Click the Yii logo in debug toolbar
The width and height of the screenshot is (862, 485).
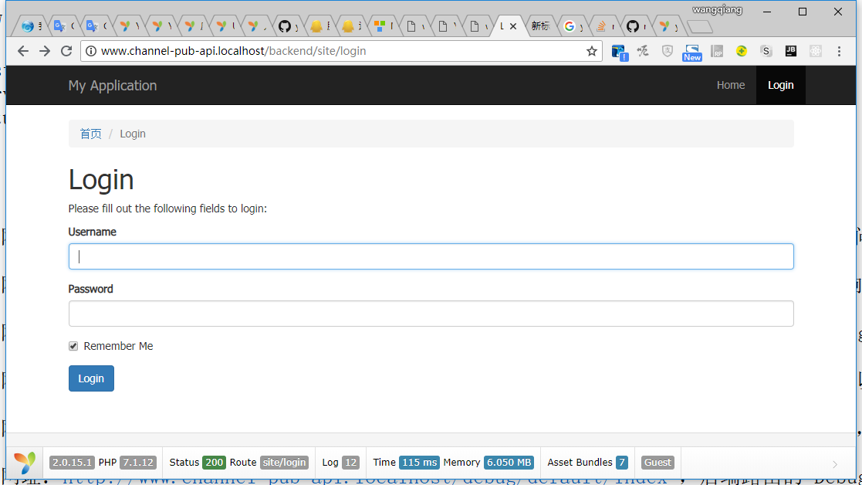pos(25,463)
